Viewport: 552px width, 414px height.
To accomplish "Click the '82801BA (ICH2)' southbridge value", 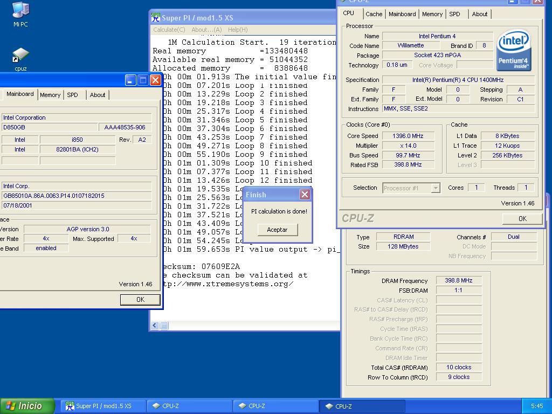I will (78, 149).
